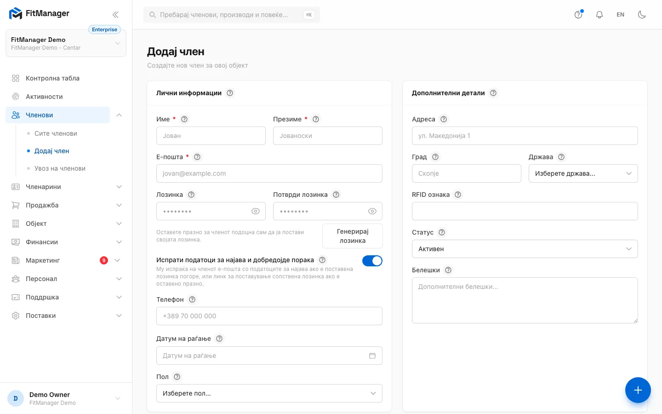Click the search bar for members and products
Viewport: 662px width, 414px height.
(232, 15)
